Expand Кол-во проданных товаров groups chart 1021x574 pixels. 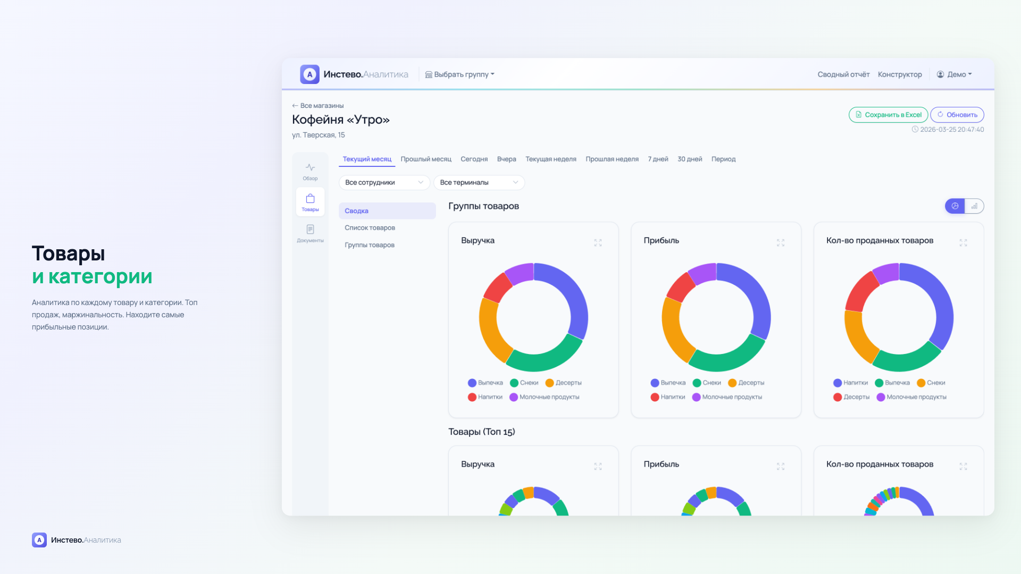(963, 243)
